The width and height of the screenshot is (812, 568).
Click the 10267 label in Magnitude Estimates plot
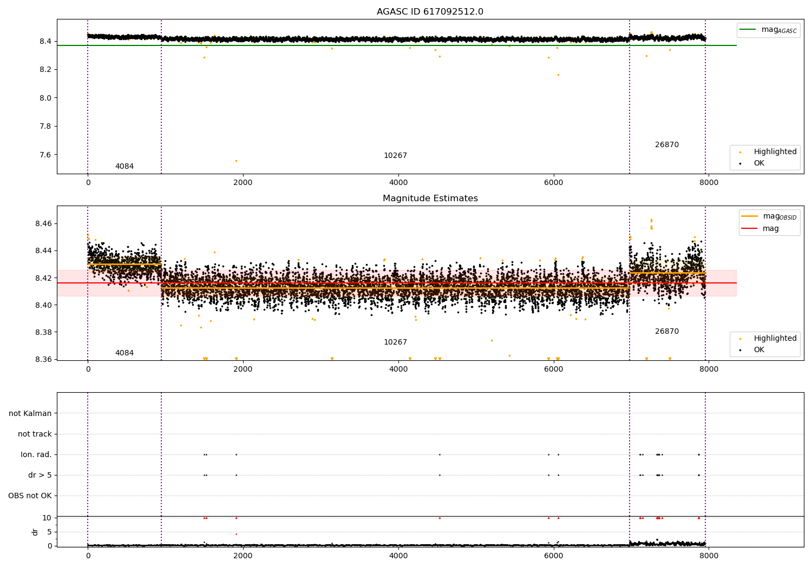point(395,342)
